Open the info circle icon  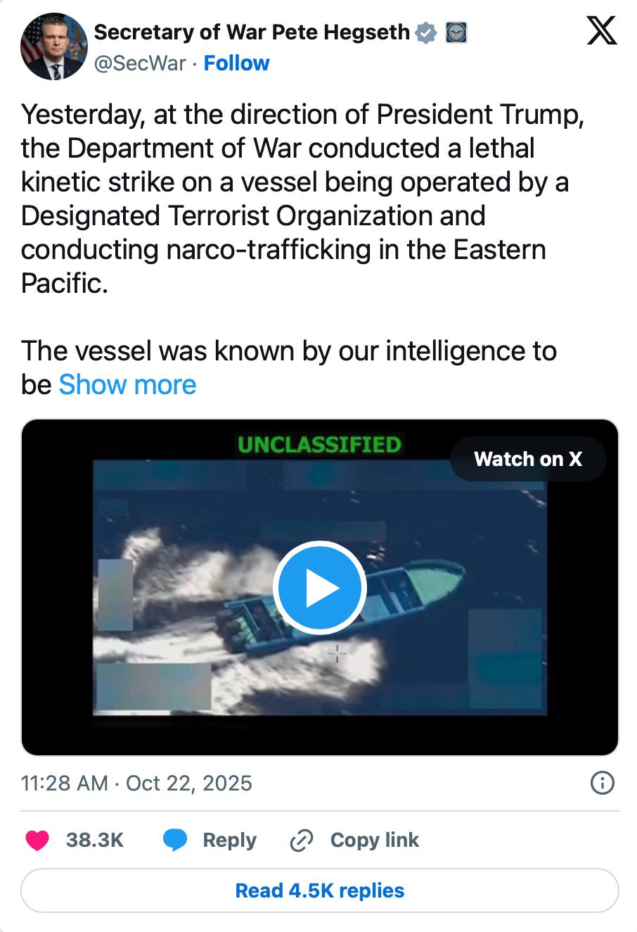tap(603, 783)
